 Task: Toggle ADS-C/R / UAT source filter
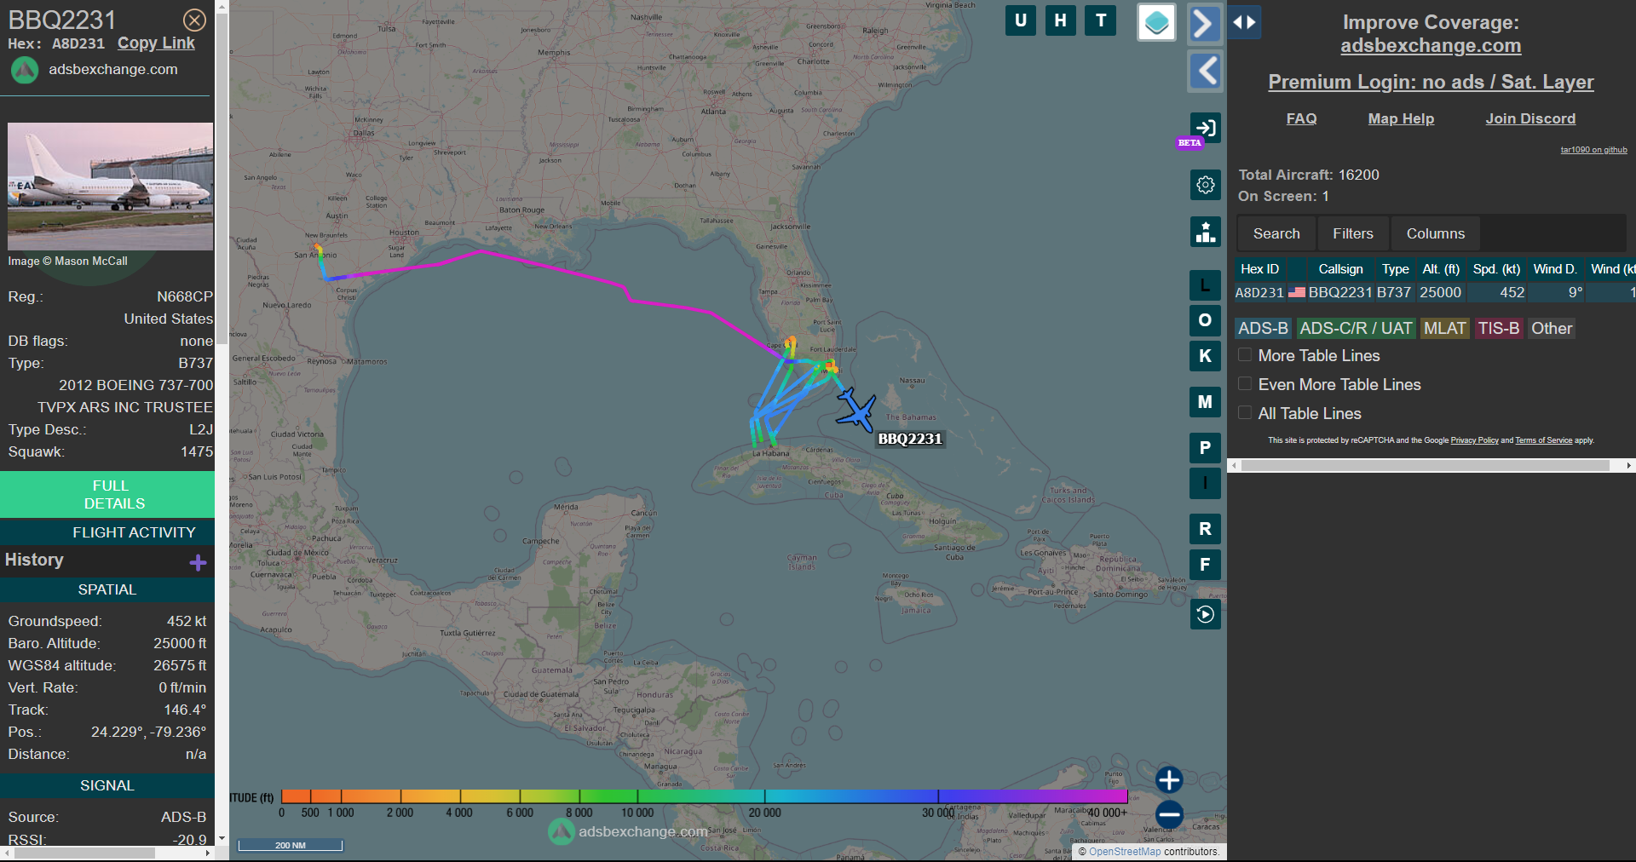pyautogui.click(x=1356, y=328)
